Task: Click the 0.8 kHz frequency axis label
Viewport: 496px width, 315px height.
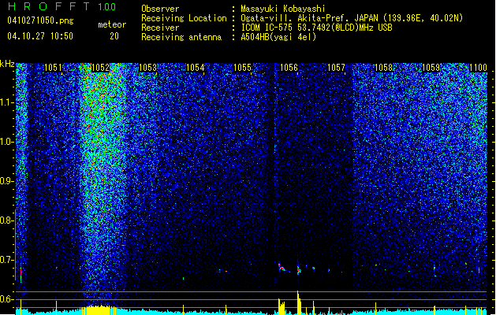Action: click(x=7, y=220)
